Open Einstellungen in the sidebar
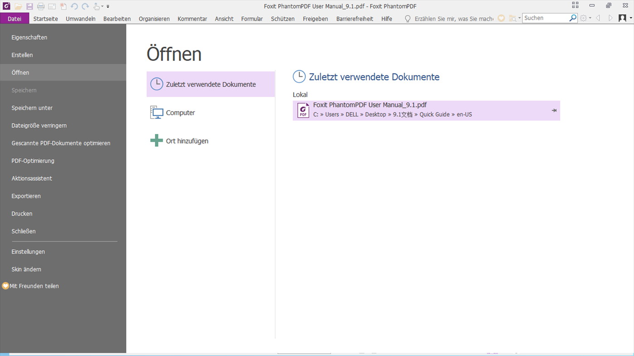The height and width of the screenshot is (356, 634). click(63, 251)
